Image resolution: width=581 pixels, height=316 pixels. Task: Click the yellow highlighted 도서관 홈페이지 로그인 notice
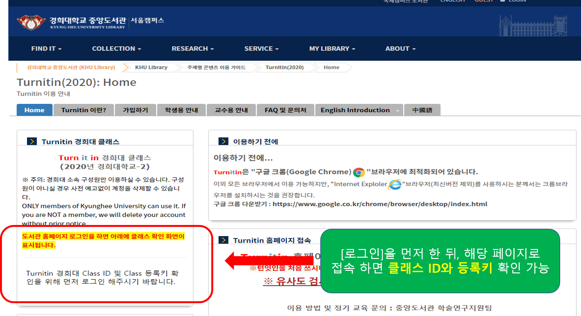(103, 241)
